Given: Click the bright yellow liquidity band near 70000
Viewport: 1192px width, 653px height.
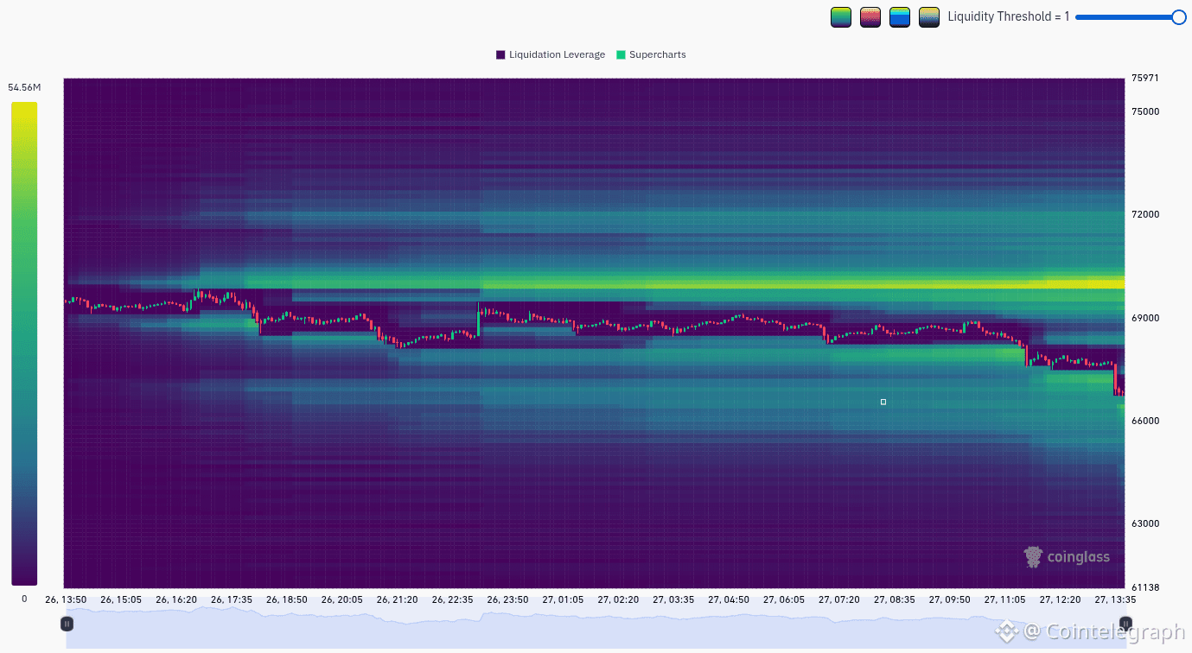Looking at the screenshot, I should 1080,282.
